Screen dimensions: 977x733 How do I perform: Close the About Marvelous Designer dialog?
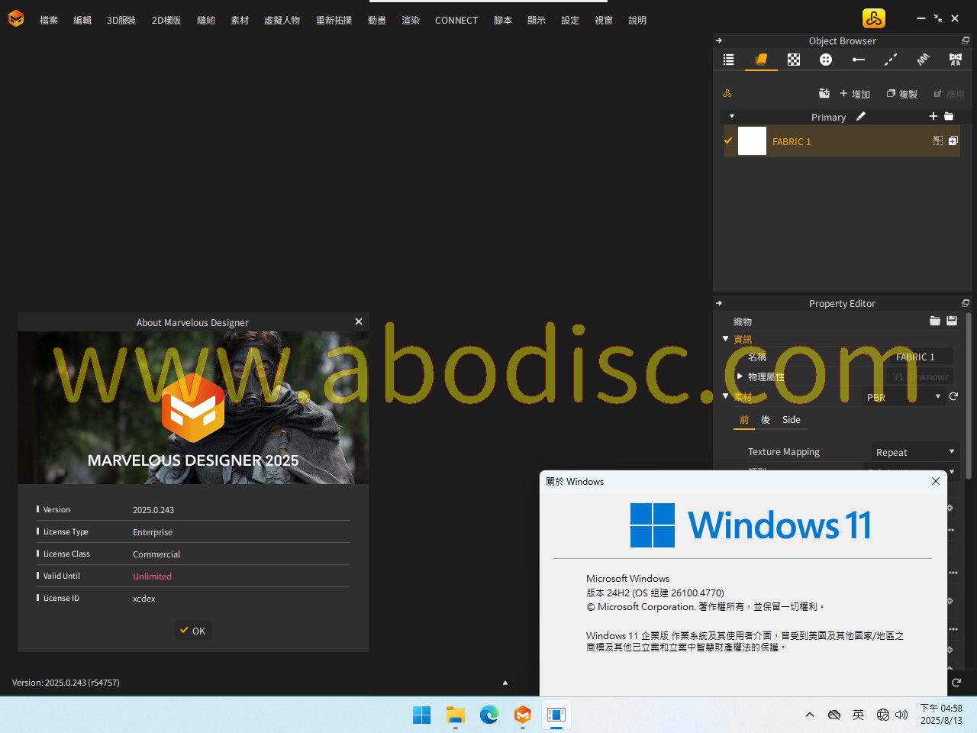[x=359, y=321]
